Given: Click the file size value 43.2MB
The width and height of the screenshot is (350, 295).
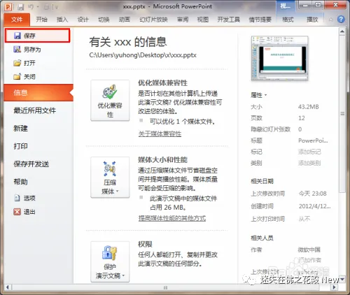Looking at the screenshot, I should [x=309, y=107].
